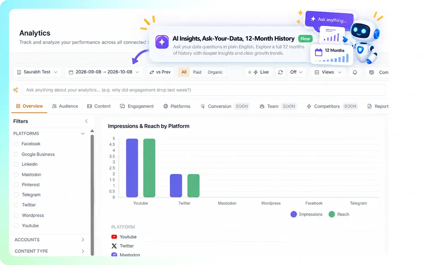424x265 pixels.
Task: Open the Saurabh Test workspace dropdown
Action: pos(37,72)
